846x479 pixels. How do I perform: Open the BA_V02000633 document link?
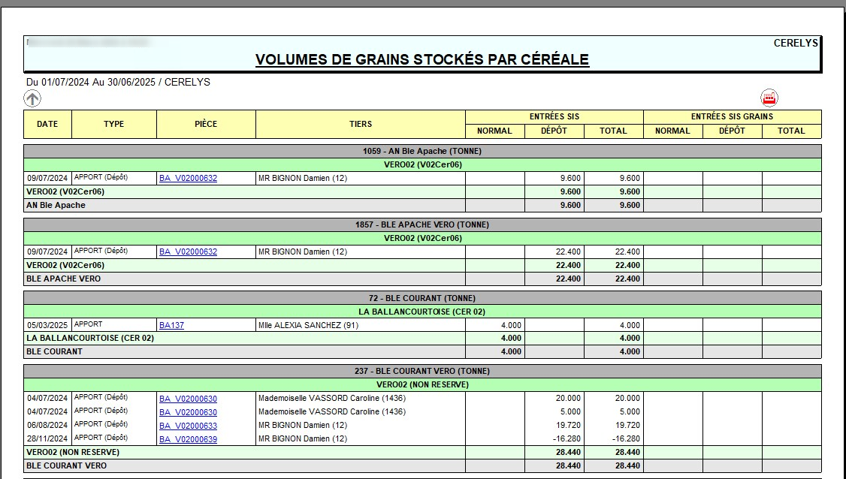click(188, 426)
